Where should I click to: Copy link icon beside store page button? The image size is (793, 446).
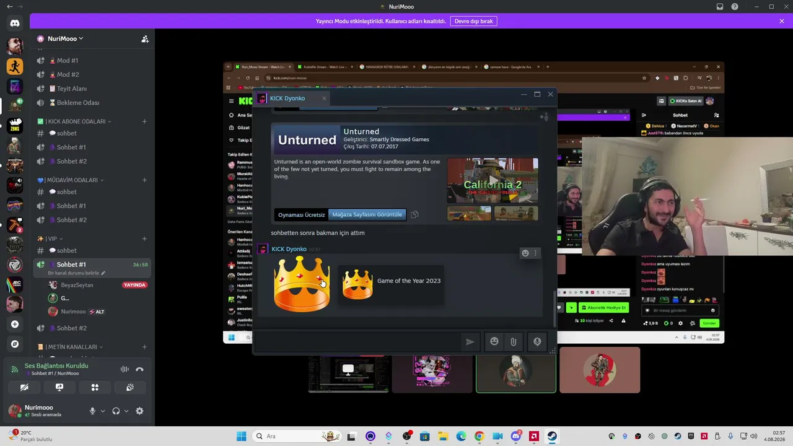tap(414, 214)
